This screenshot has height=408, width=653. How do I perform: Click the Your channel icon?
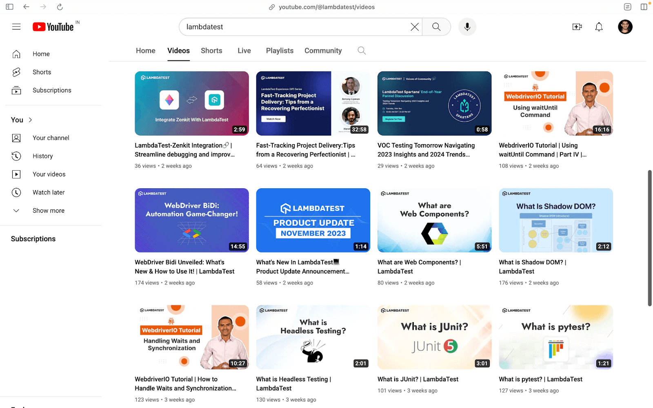(x=16, y=138)
